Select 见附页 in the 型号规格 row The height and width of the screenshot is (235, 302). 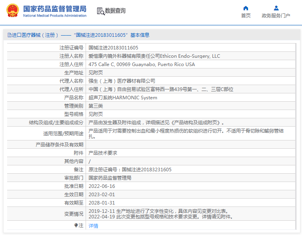point(96,114)
